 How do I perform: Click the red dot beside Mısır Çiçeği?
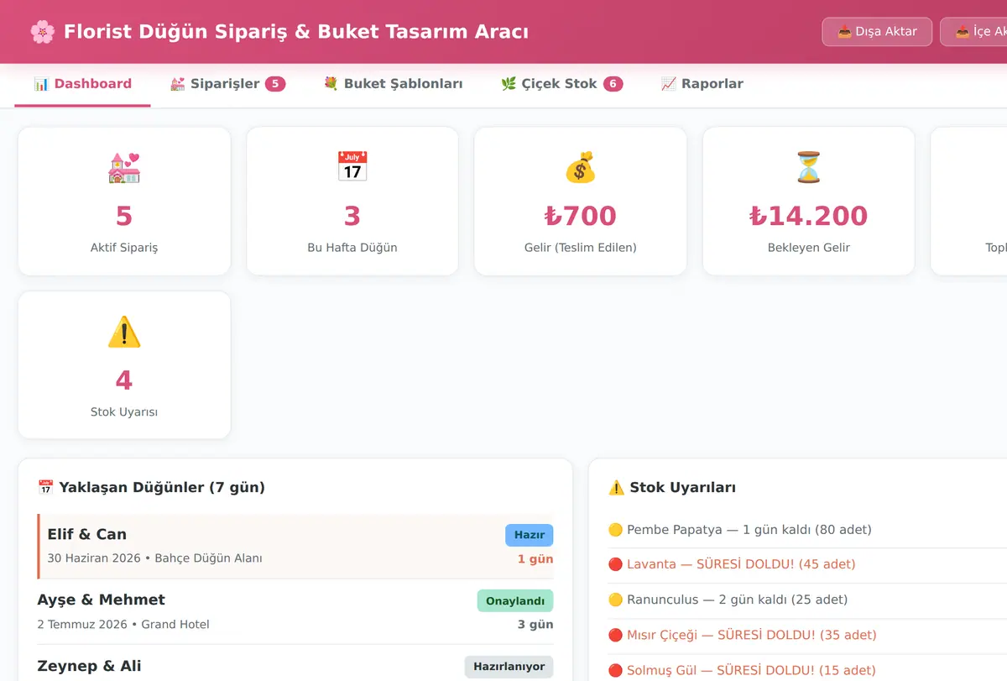(x=615, y=635)
